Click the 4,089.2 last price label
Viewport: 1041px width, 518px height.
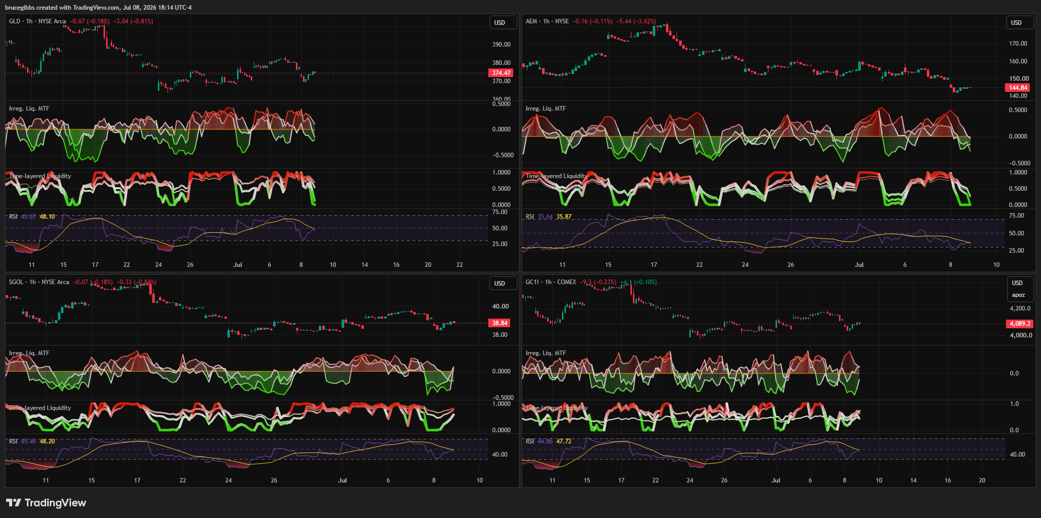point(1020,324)
